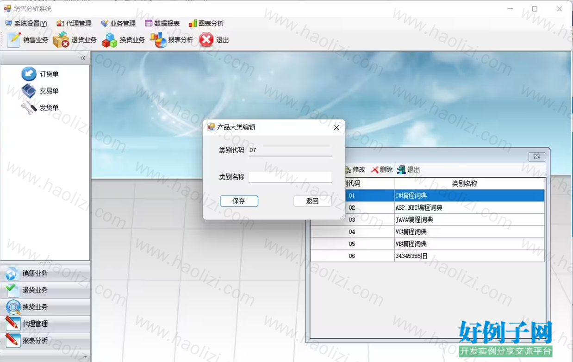This screenshot has width=573, height=362.
Task: Select the VC编程词典 cell
Action: [x=469, y=231]
